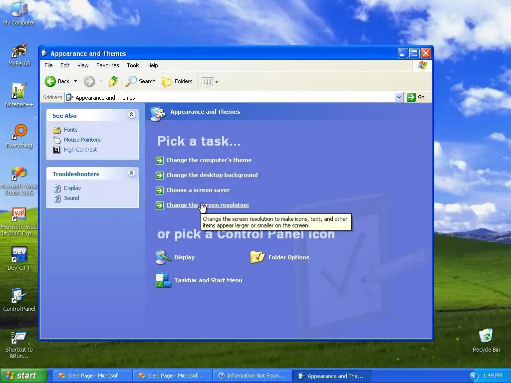Select Dev-C++ desktop icon
The height and width of the screenshot is (383, 511).
[x=19, y=259]
